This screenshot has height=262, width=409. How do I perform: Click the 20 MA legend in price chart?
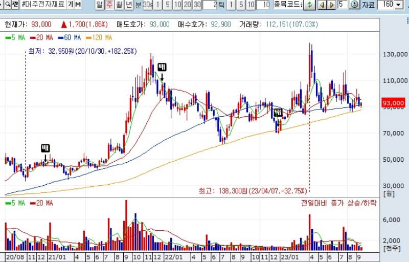tap(41, 37)
